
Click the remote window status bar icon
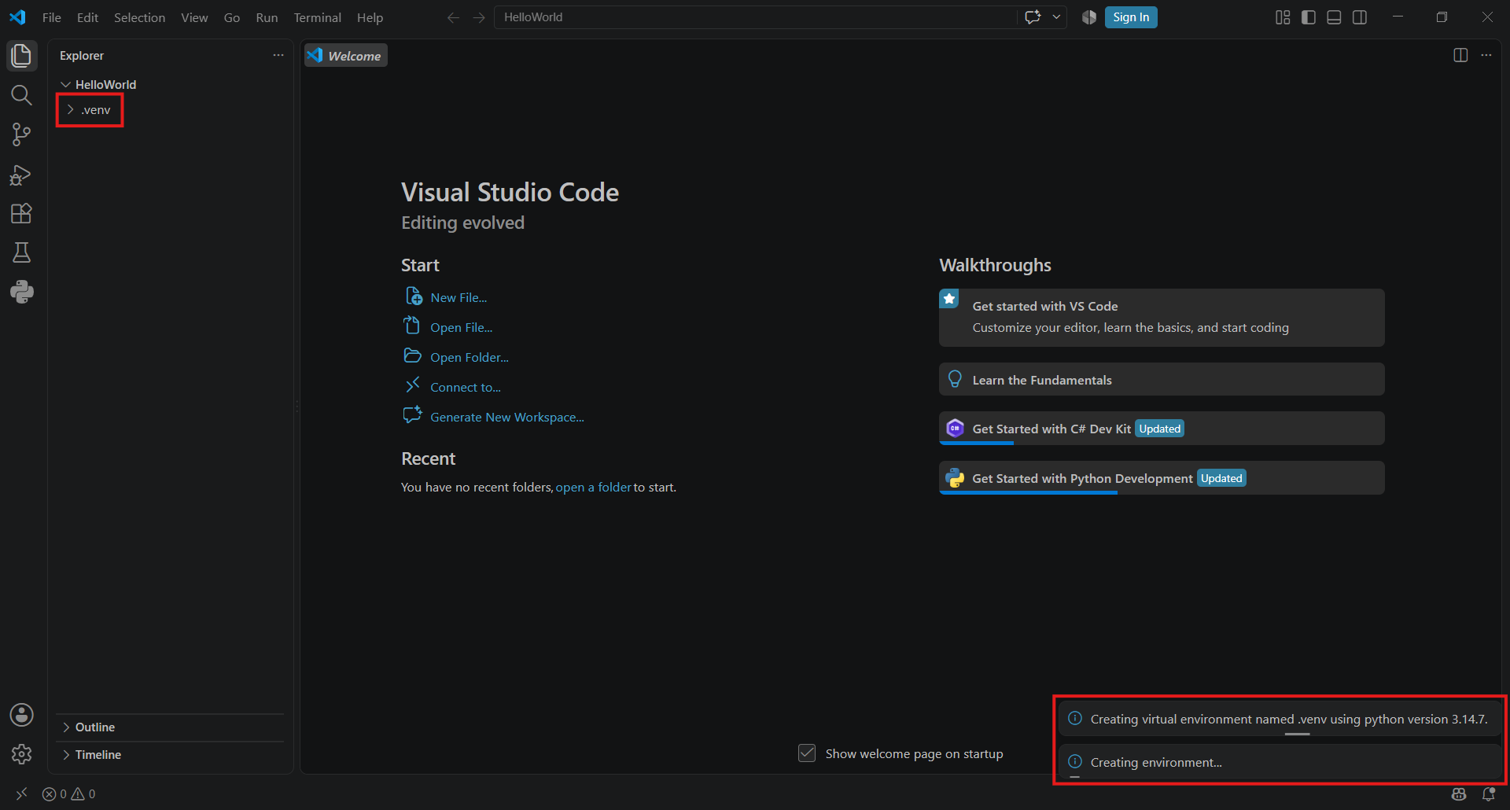(x=21, y=794)
